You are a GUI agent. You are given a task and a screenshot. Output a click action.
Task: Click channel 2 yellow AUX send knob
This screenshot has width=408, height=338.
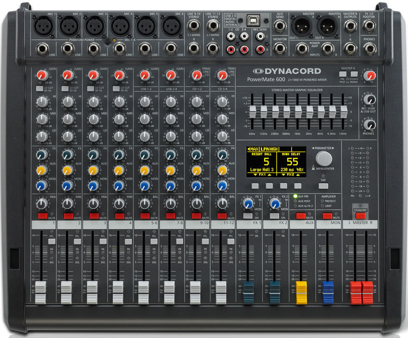(x=68, y=170)
